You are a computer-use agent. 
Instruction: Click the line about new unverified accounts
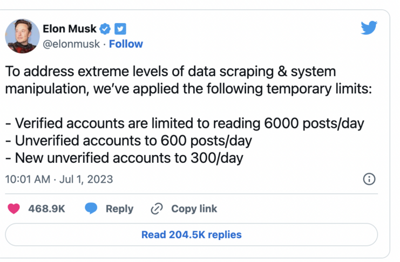coord(124,158)
